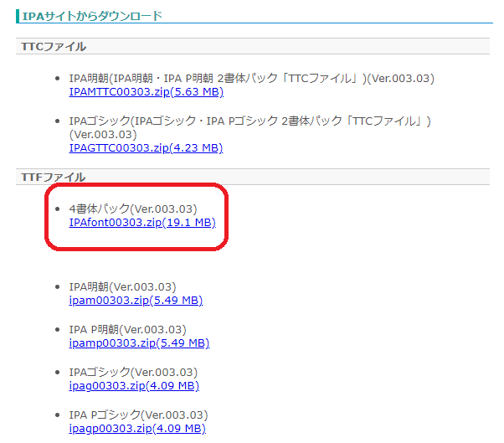This screenshot has height=443, width=504.
Task: Select the IPAゴシック 2書体パック TTC description text
Action: 250,127
